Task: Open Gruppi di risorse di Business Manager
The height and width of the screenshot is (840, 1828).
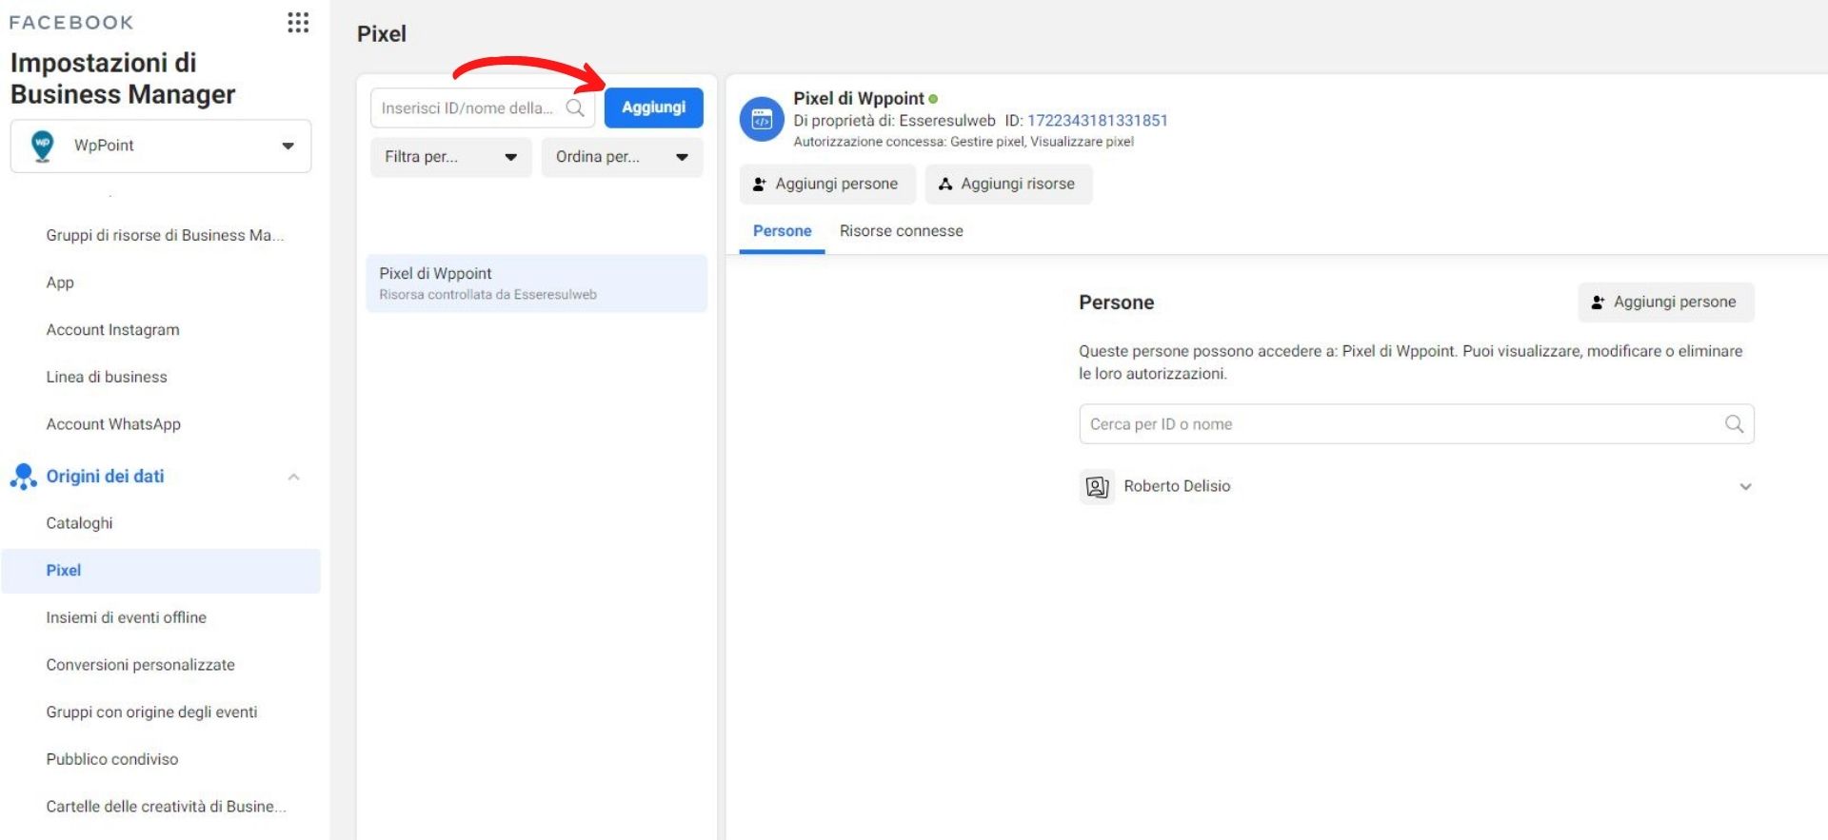Action: pos(165,235)
